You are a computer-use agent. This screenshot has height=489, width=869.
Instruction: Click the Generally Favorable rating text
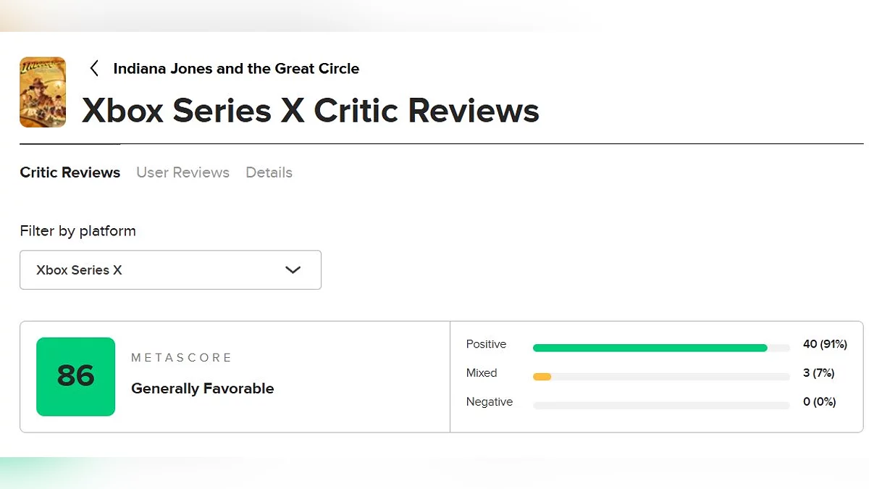(202, 388)
